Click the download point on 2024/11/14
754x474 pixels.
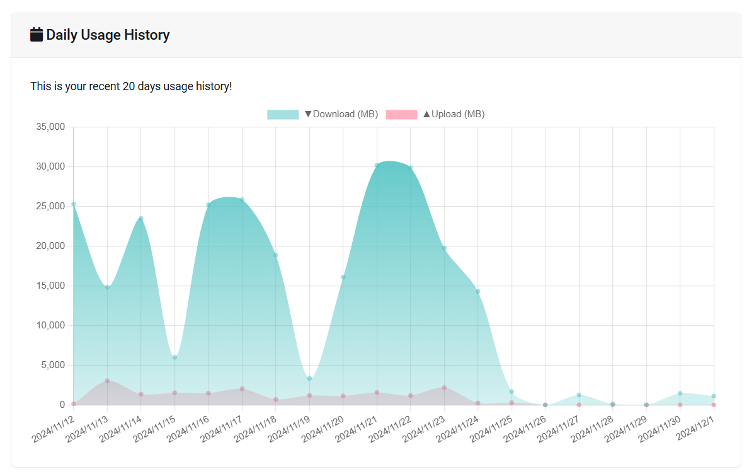pos(141,219)
